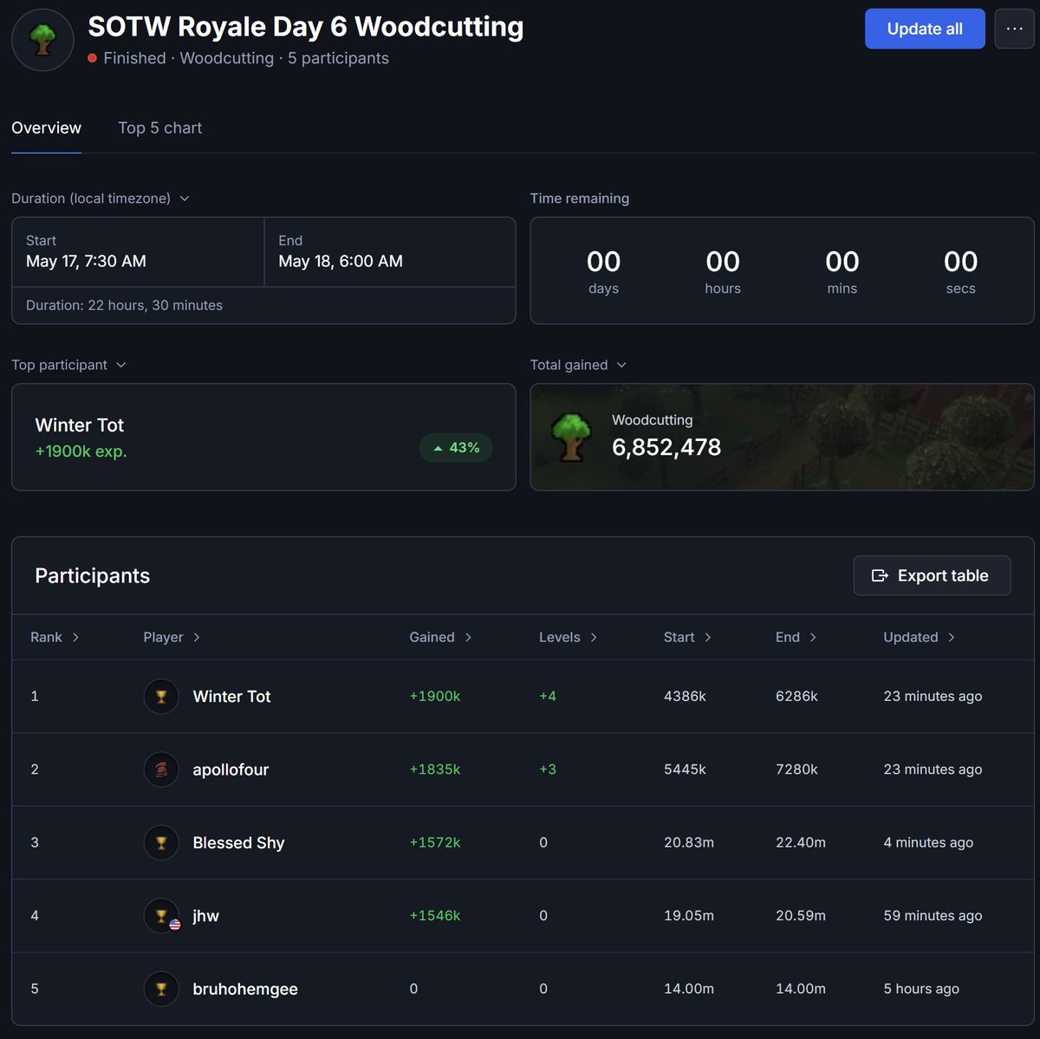Sort table by Player column
Viewport: 1040px width, 1039px height.
172,637
